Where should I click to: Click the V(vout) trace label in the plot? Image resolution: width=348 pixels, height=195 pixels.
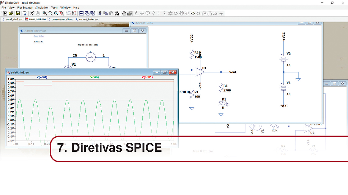[x=42, y=77]
